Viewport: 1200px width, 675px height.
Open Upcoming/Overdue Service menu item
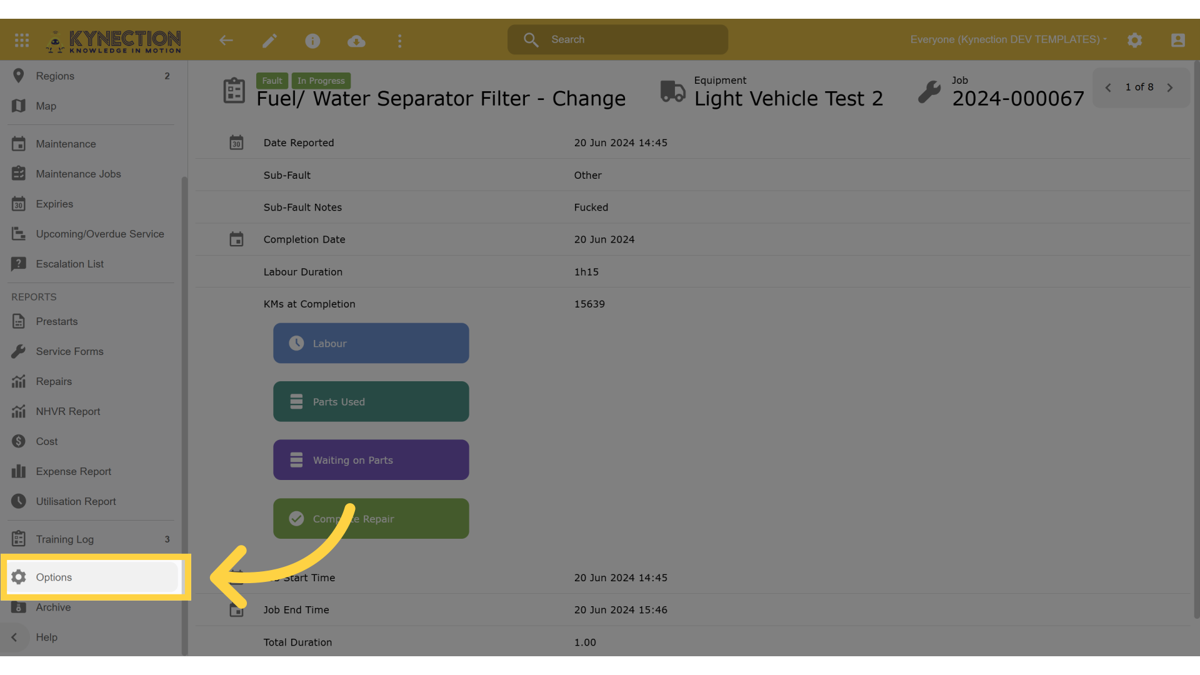click(91, 234)
